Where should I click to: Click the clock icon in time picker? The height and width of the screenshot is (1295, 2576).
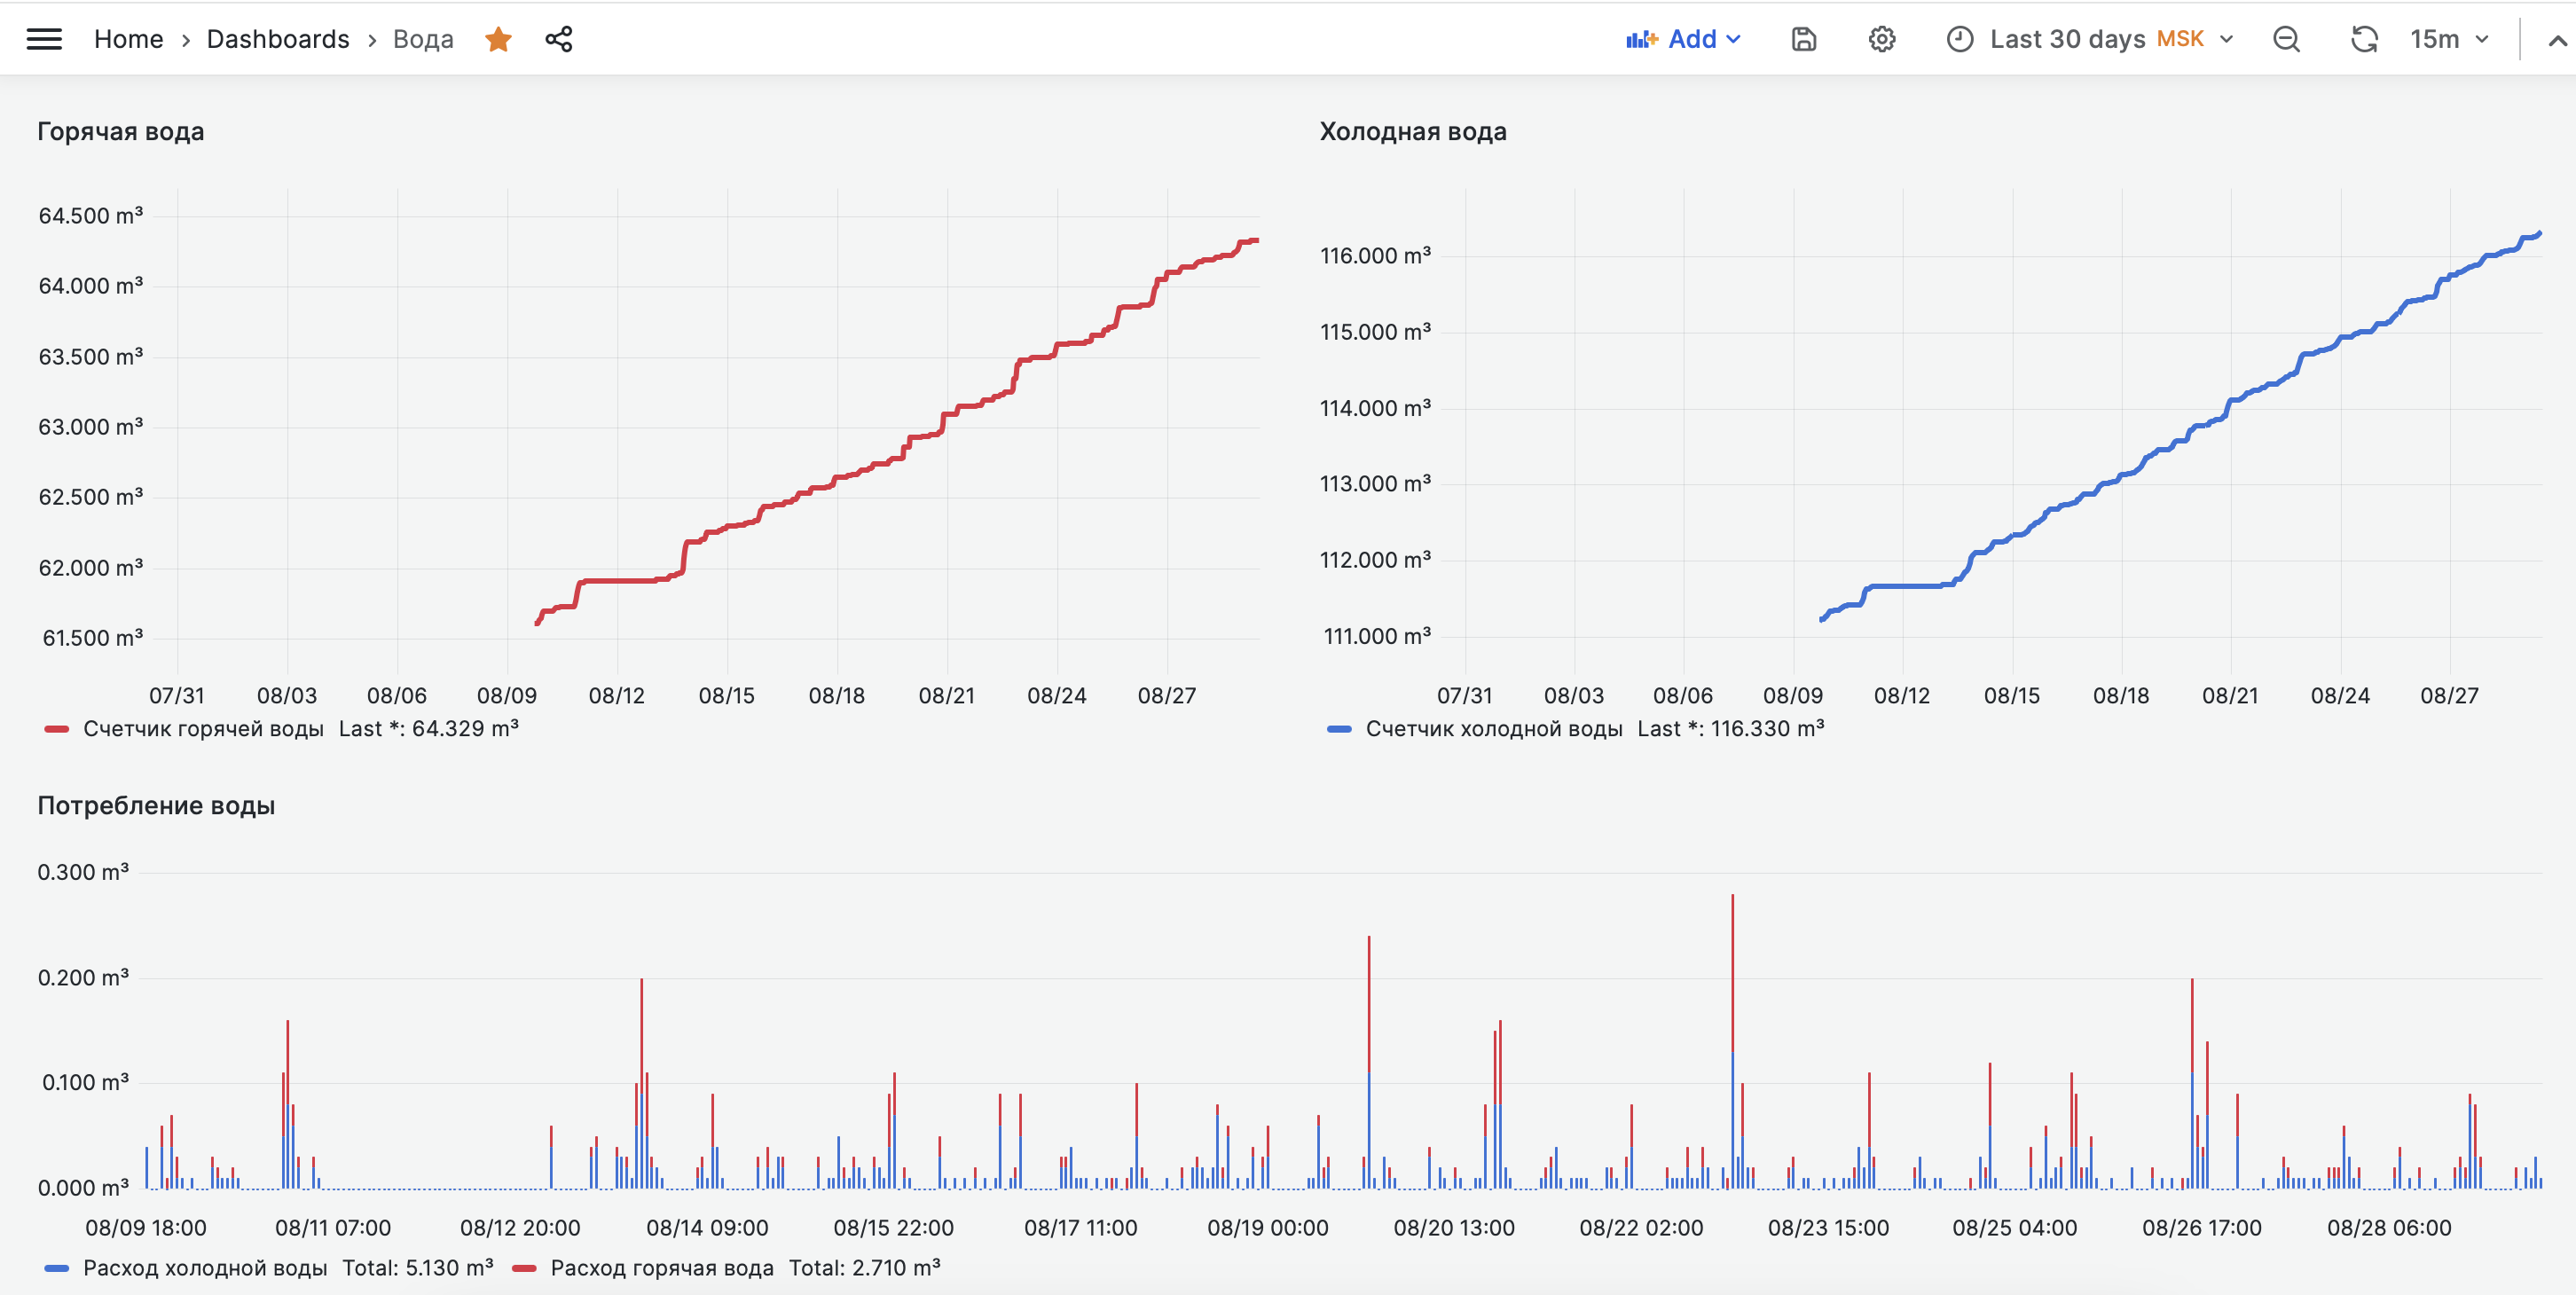[1959, 39]
